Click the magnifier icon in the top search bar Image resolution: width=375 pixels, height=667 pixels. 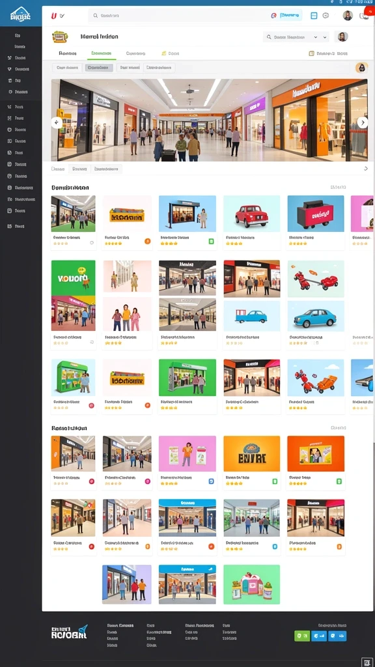tap(95, 16)
